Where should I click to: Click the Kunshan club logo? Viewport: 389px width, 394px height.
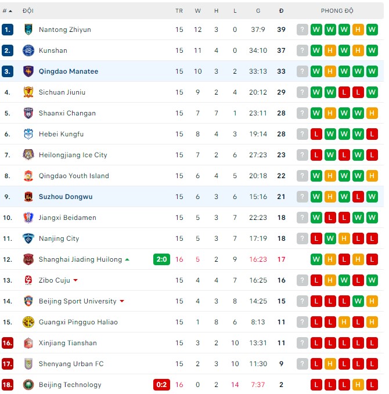pos(28,50)
